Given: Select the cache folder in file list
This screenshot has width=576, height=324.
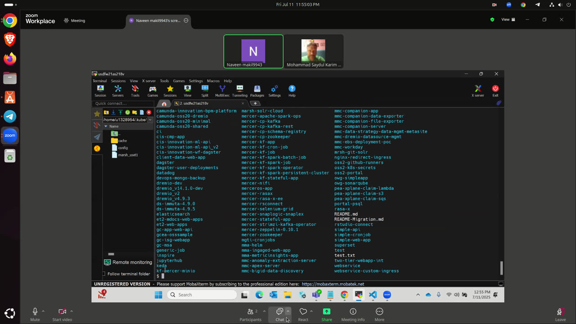Looking at the screenshot, I should [x=119, y=141].
